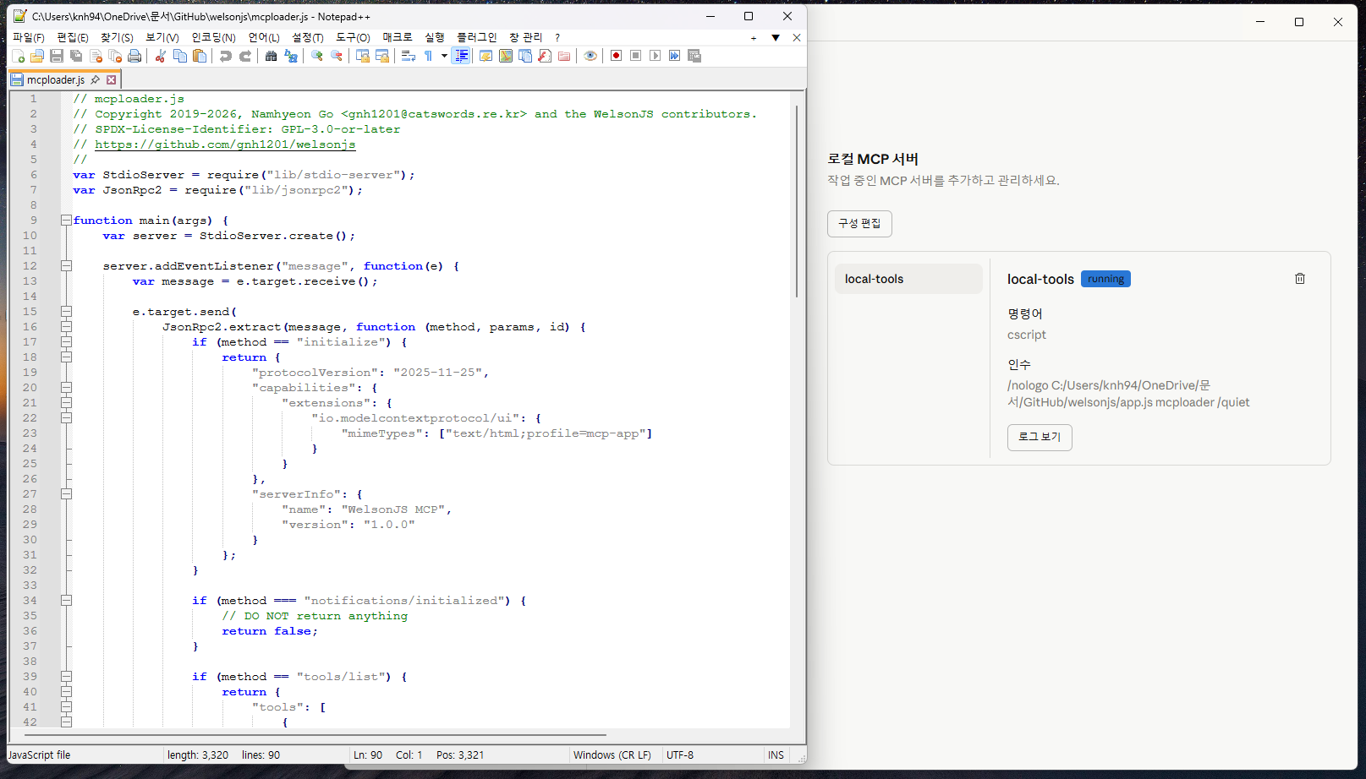
Task: Click the 구성 편집 button
Action: coord(859,224)
